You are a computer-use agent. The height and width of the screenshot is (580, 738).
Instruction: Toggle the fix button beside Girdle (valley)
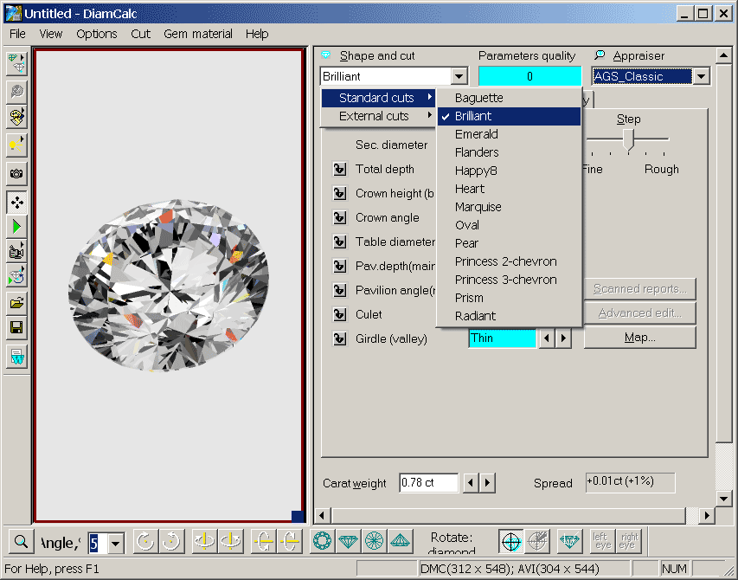point(339,339)
